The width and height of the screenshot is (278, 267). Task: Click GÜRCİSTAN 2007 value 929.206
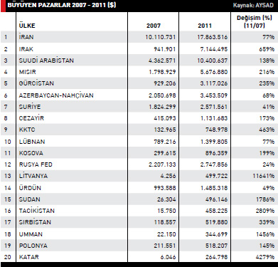165,83
